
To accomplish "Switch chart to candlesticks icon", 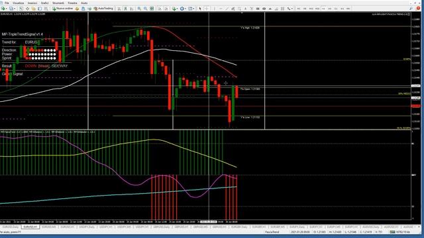I will tap(125, 9).
